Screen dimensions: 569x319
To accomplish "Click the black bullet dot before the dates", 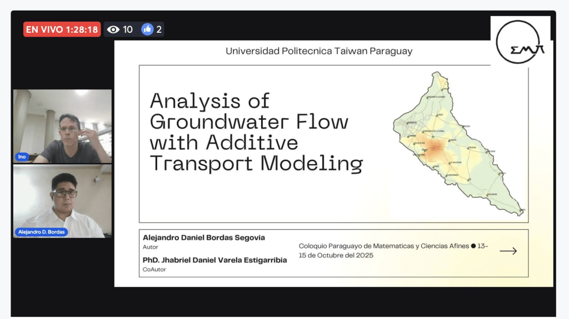I will pyautogui.click(x=473, y=246).
